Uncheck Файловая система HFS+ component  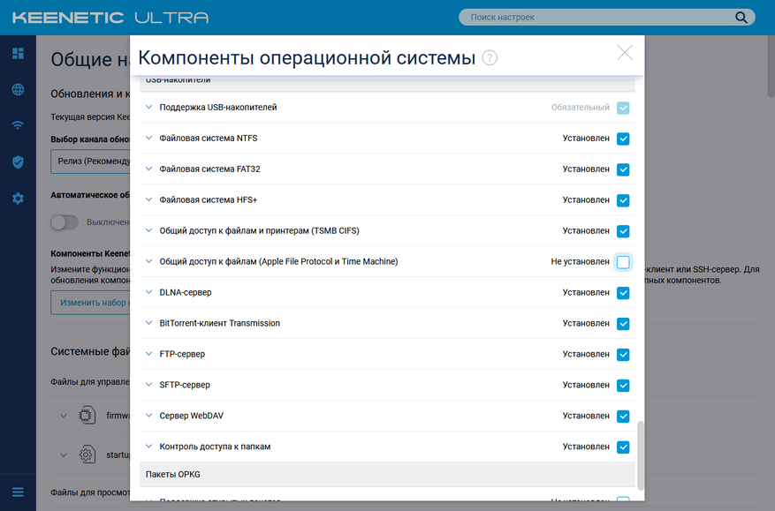[x=623, y=200]
